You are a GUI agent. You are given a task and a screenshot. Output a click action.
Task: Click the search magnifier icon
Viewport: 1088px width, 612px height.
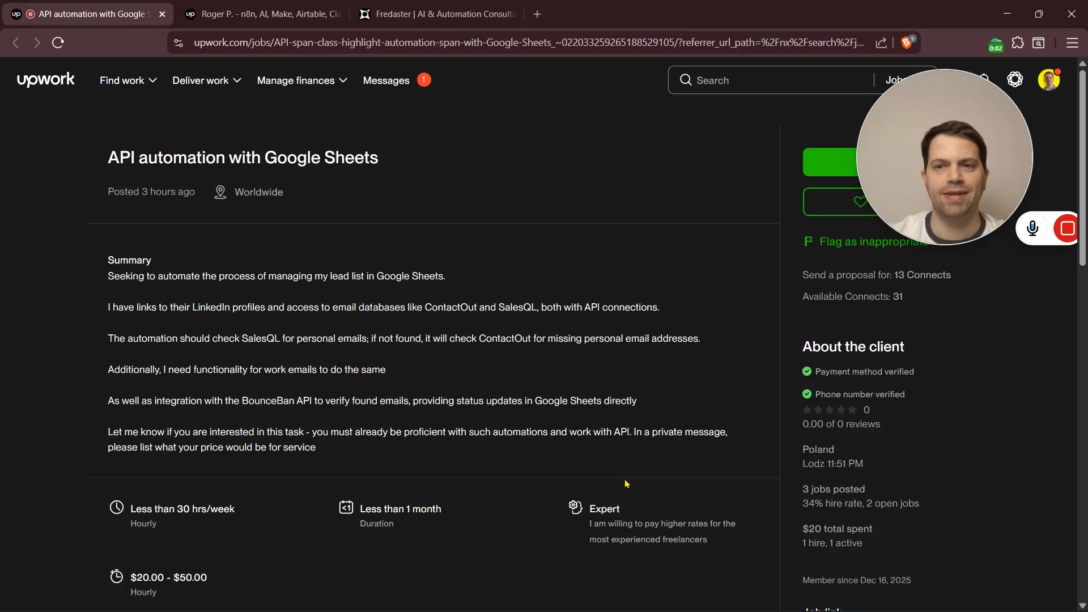686,80
